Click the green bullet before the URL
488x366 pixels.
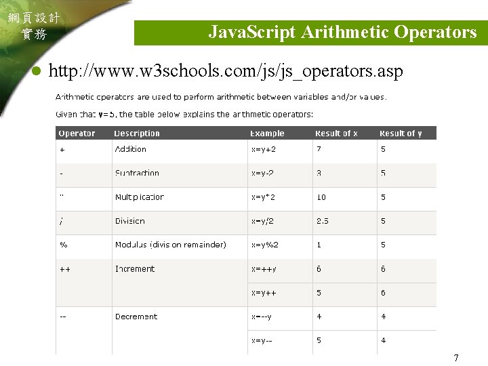point(37,71)
